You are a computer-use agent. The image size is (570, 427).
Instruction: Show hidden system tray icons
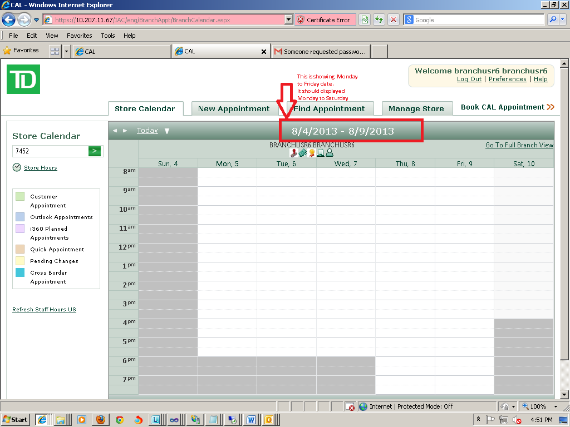478,419
